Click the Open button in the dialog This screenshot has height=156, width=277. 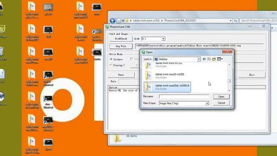pos(221,97)
